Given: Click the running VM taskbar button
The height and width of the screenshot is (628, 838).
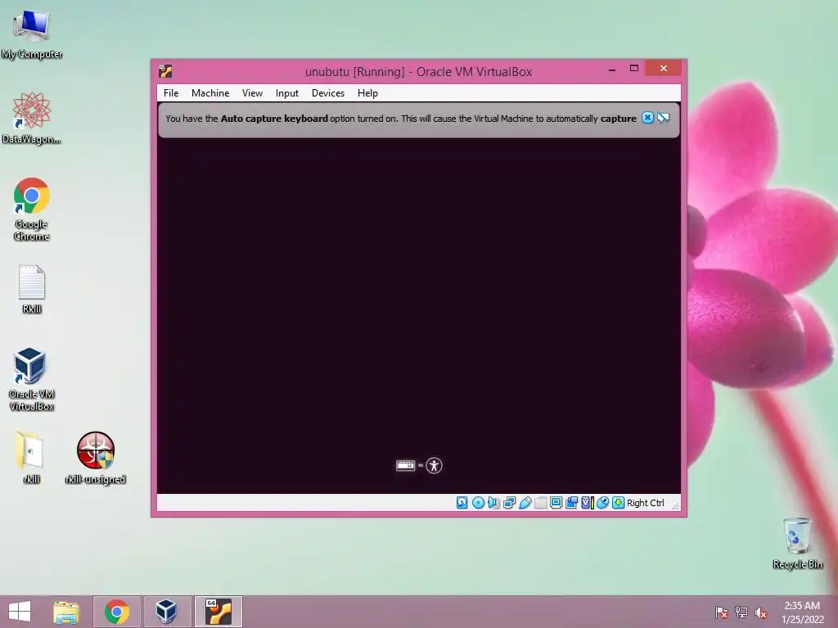Looking at the screenshot, I should (218, 612).
